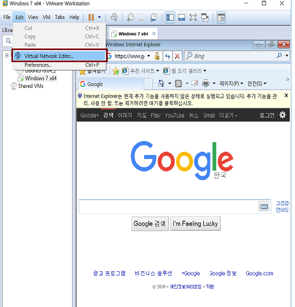Select the Google browser tab
The height and width of the screenshot is (307, 295).
click(x=111, y=84)
